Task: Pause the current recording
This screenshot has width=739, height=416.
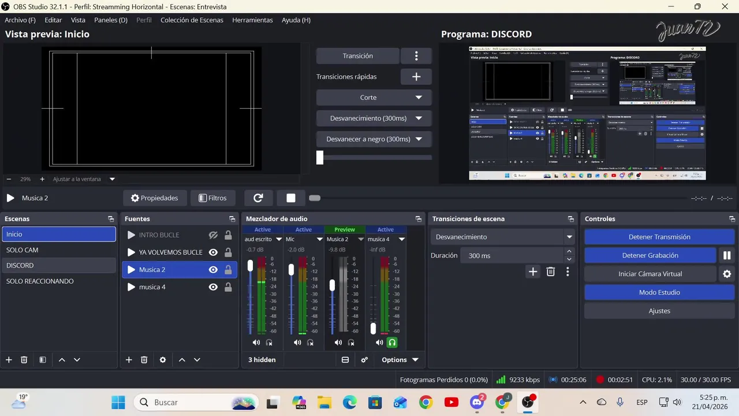Action: (727, 255)
